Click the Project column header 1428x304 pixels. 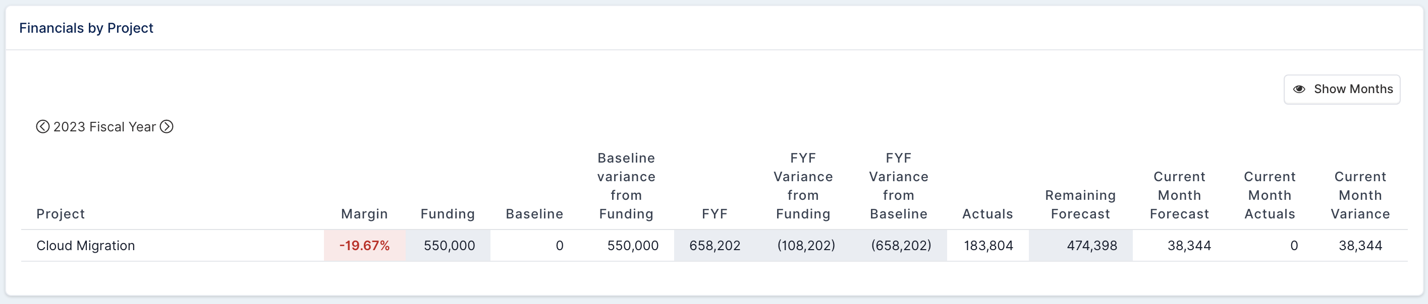[x=61, y=214]
